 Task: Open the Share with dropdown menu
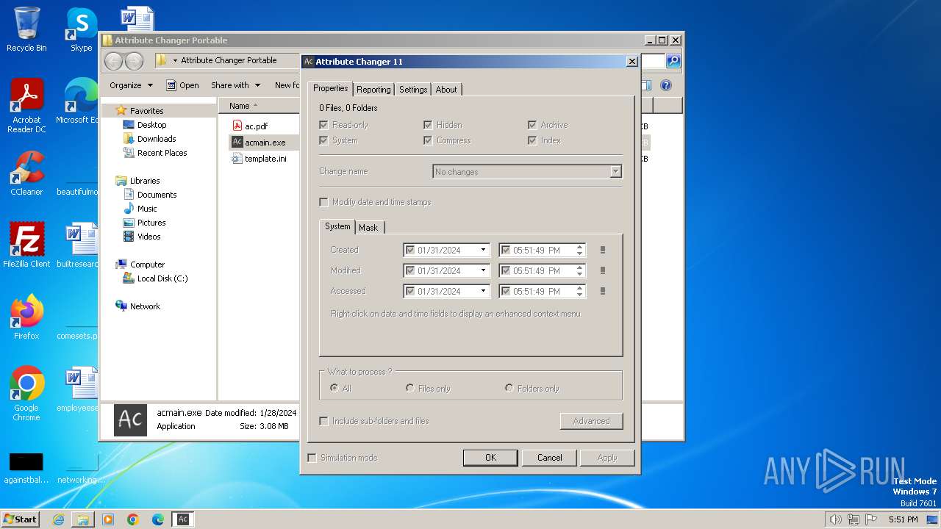(x=235, y=85)
